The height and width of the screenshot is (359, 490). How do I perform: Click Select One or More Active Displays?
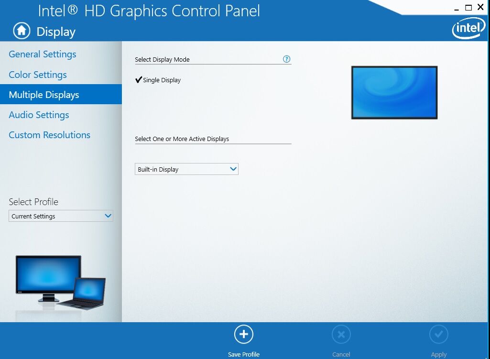[182, 139]
